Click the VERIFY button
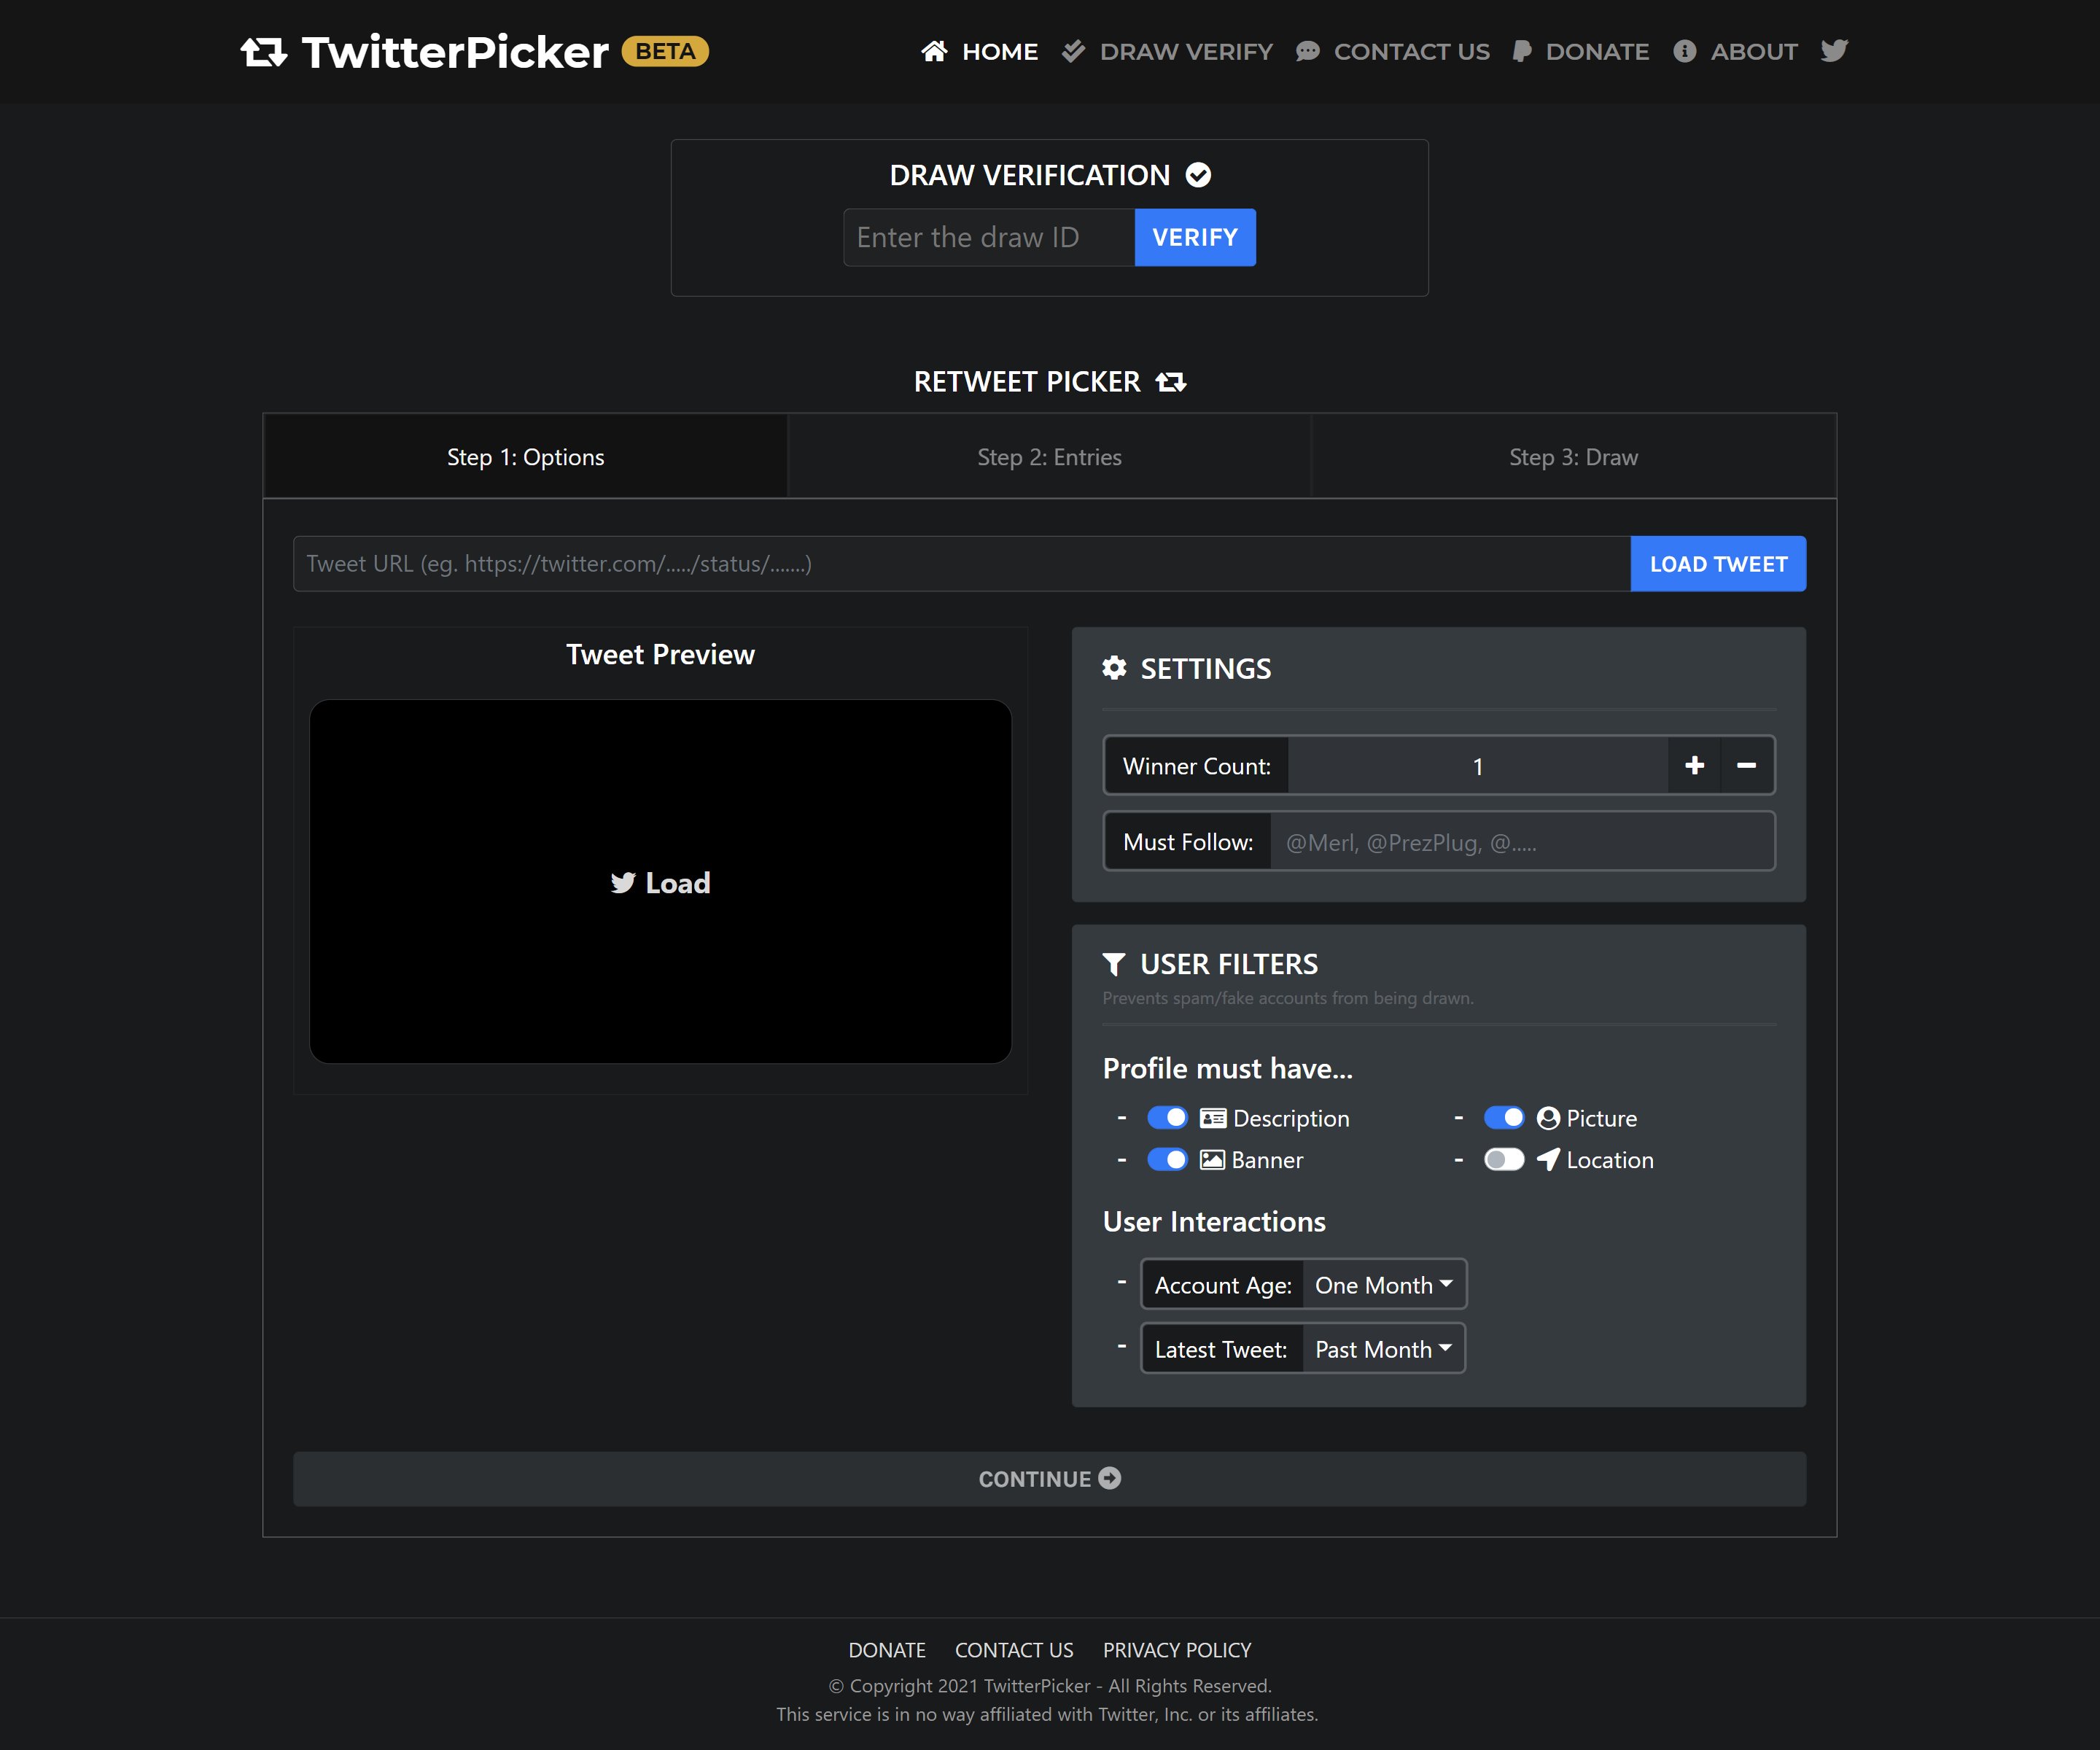This screenshot has width=2100, height=1750. [1195, 238]
